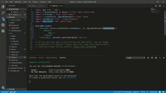
Task: Maximize the terminal panel with chevron up
Action: [160, 58]
